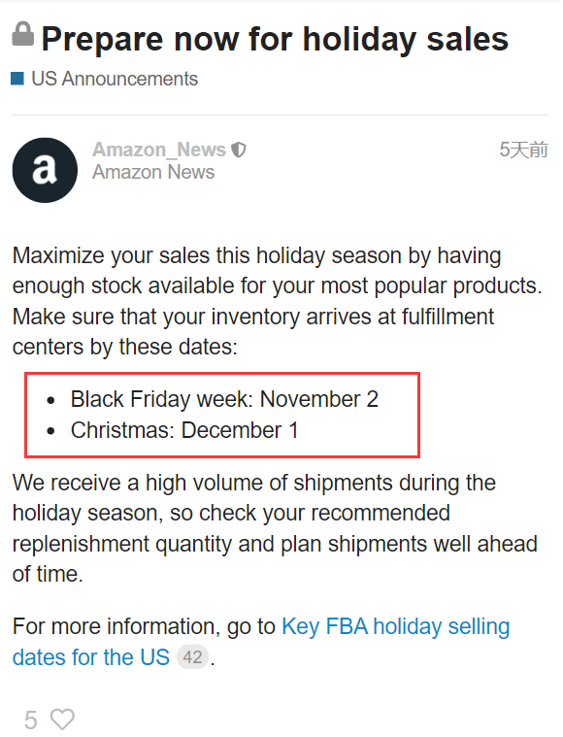Click the paragraph about high shipment volume
The width and height of the screenshot is (563, 737).
click(275, 528)
